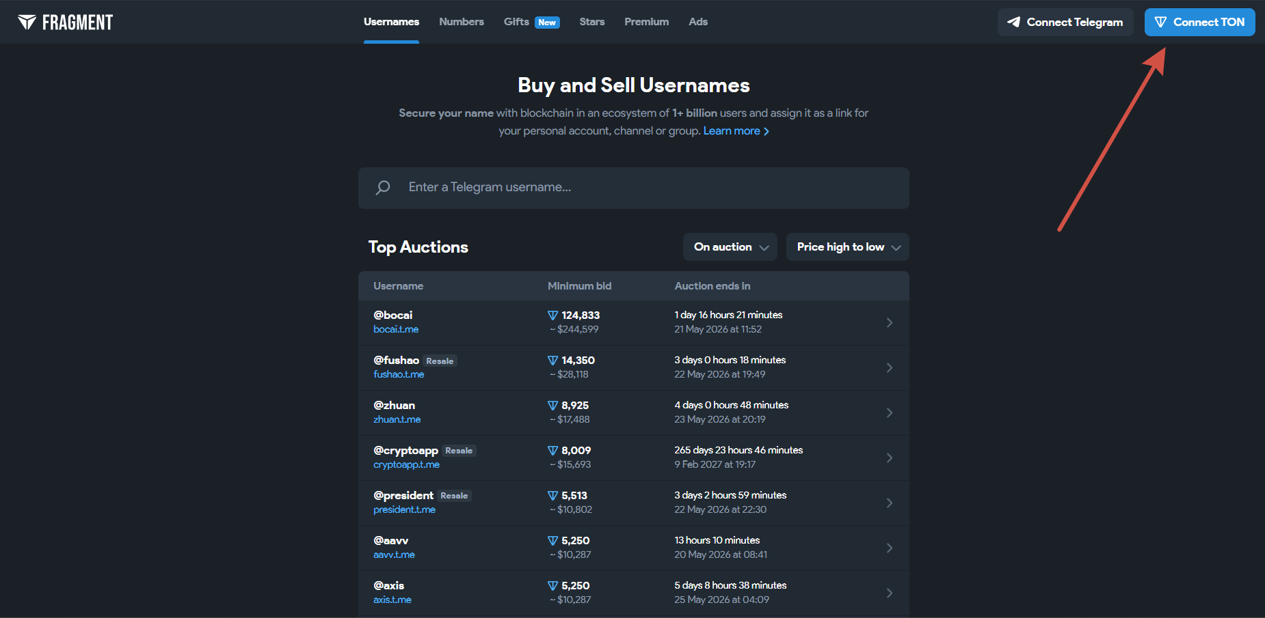The height and width of the screenshot is (618, 1265).
Task: Select the Ads tab
Action: coord(698,22)
